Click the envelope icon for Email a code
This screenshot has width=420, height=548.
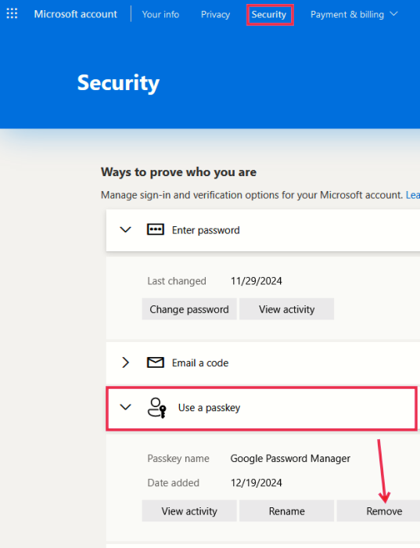156,362
